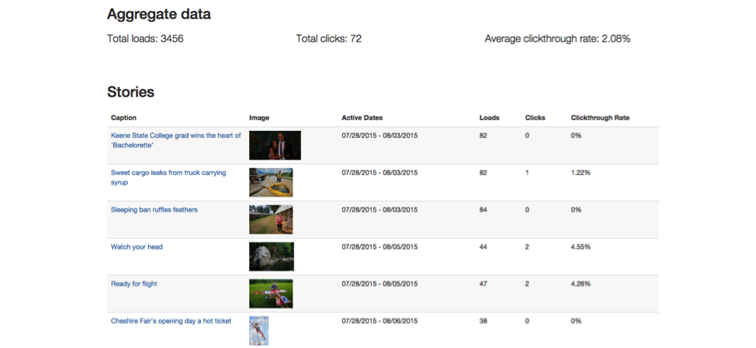Click the loads value 38
Viewport: 756px width, 348px height.
pyautogui.click(x=483, y=321)
